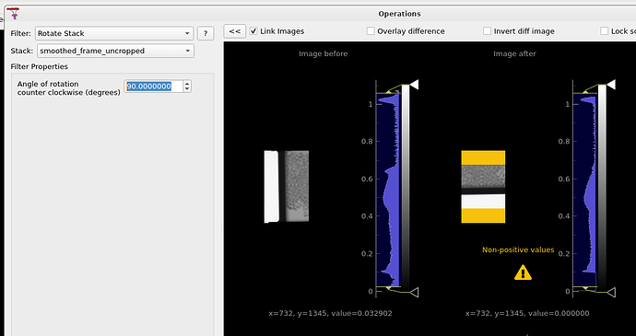
Task: Increase the rotation angle with the up arrow
Action: point(187,84)
